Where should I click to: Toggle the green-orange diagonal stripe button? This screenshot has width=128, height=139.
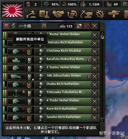[79, 26]
